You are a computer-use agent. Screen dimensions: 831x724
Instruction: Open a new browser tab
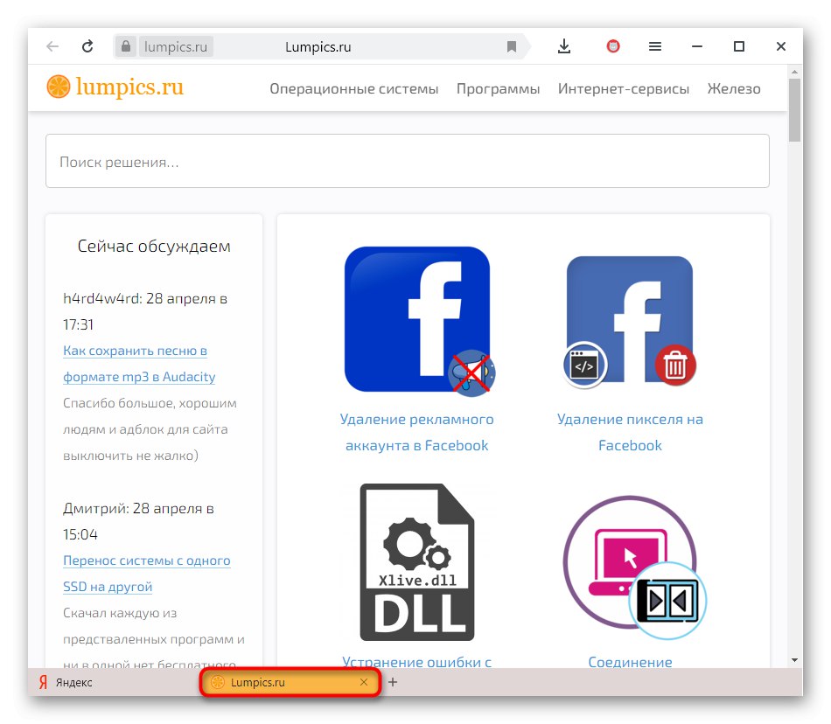pos(393,682)
